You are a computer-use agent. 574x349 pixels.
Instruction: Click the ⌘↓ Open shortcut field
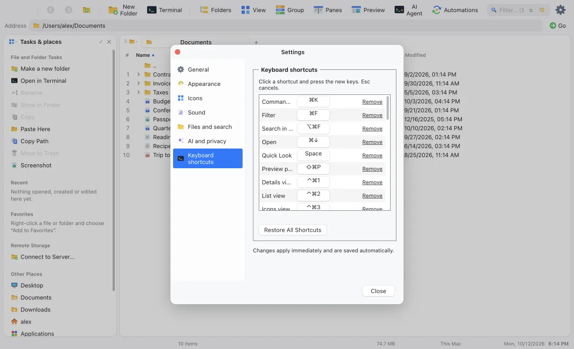point(313,142)
